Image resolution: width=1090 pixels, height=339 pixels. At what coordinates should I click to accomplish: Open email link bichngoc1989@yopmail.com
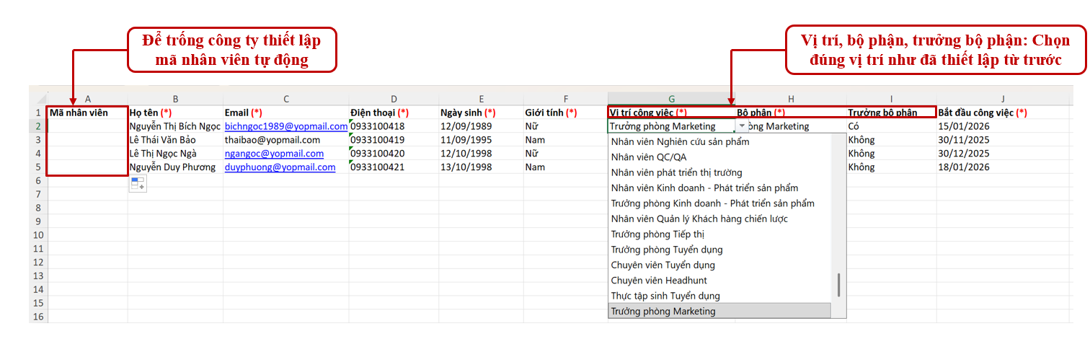(x=285, y=126)
